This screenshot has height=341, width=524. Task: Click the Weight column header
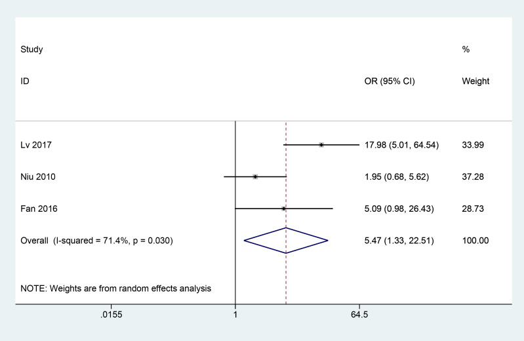[x=475, y=81]
